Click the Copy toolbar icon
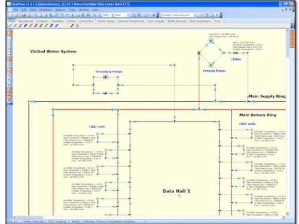The image size is (299, 224). (78, 15)
